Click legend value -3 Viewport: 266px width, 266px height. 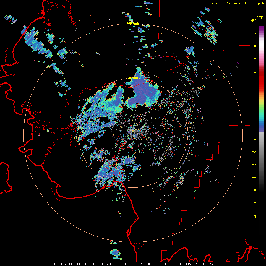click(x=254, y=165)
